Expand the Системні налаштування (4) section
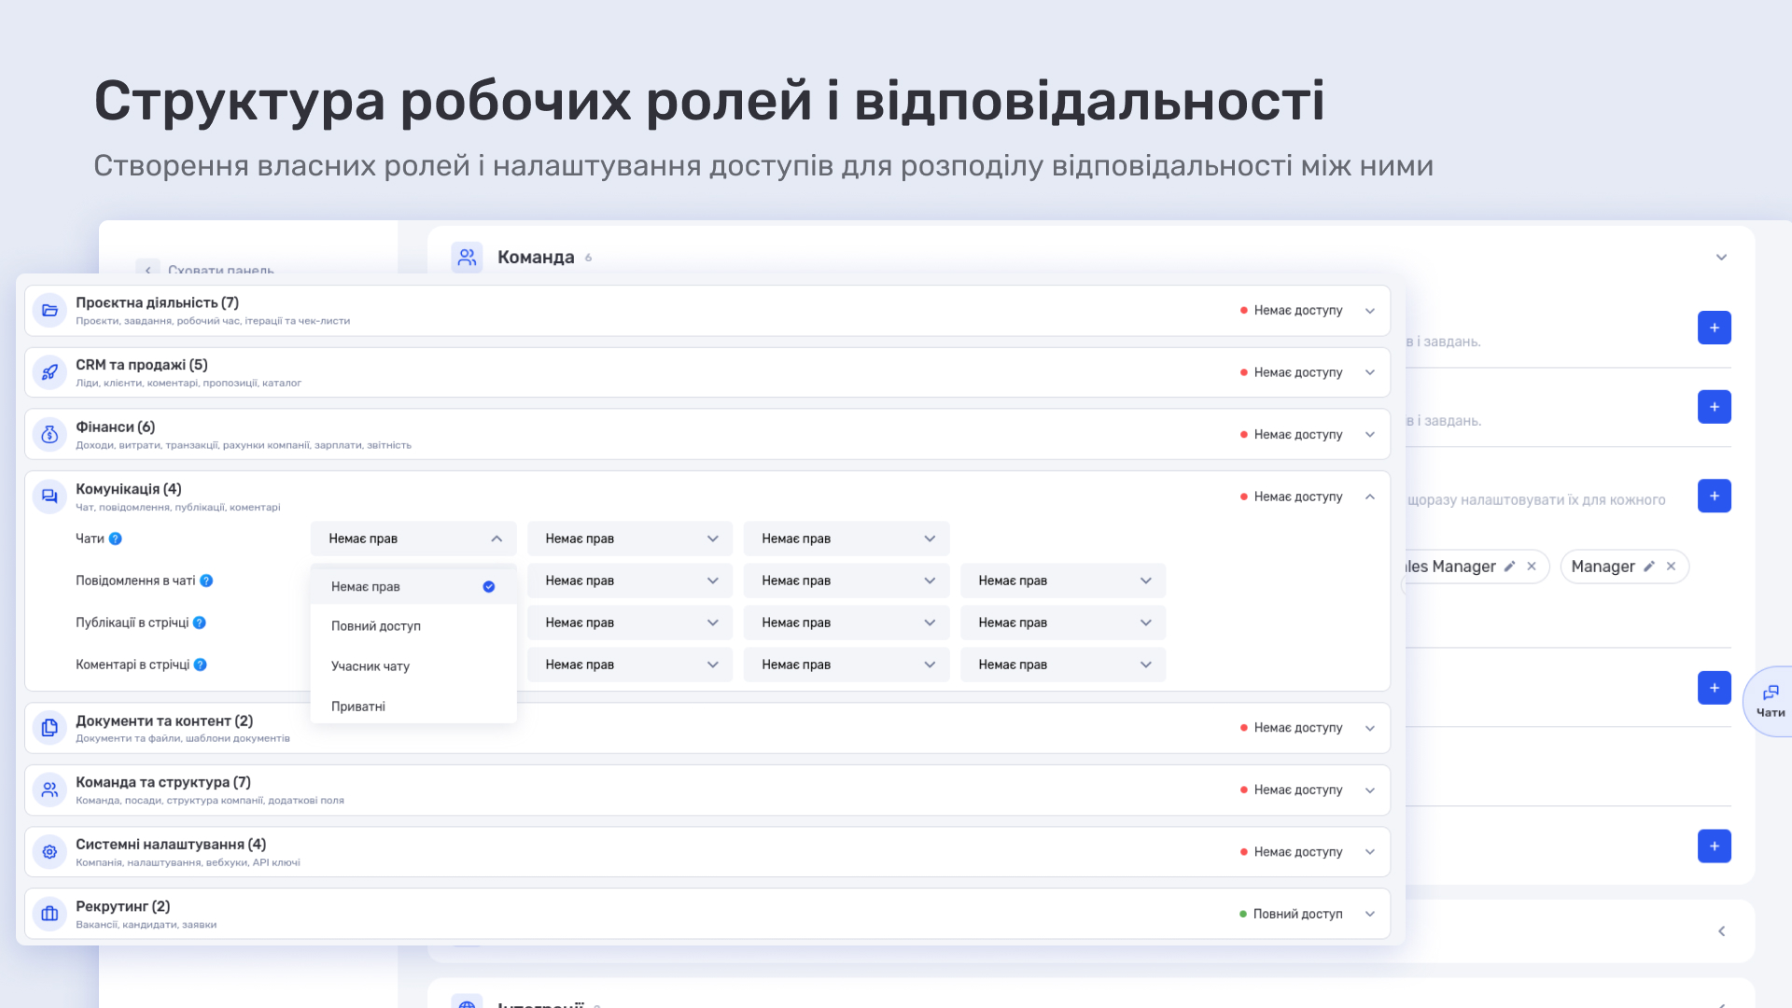1792x1008 pixels. 1369,852
